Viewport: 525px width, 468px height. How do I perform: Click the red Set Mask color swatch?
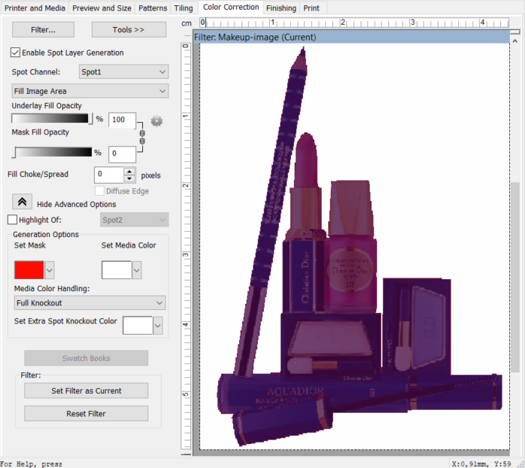tap(29, 269)
